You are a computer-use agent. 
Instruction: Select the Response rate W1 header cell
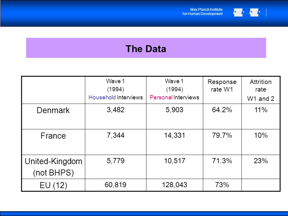pos(222,90)
